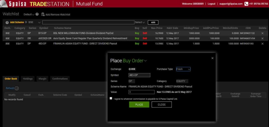269x127 pixels.
Task: Tick the commission agreement checkbox
Action: 111,98
